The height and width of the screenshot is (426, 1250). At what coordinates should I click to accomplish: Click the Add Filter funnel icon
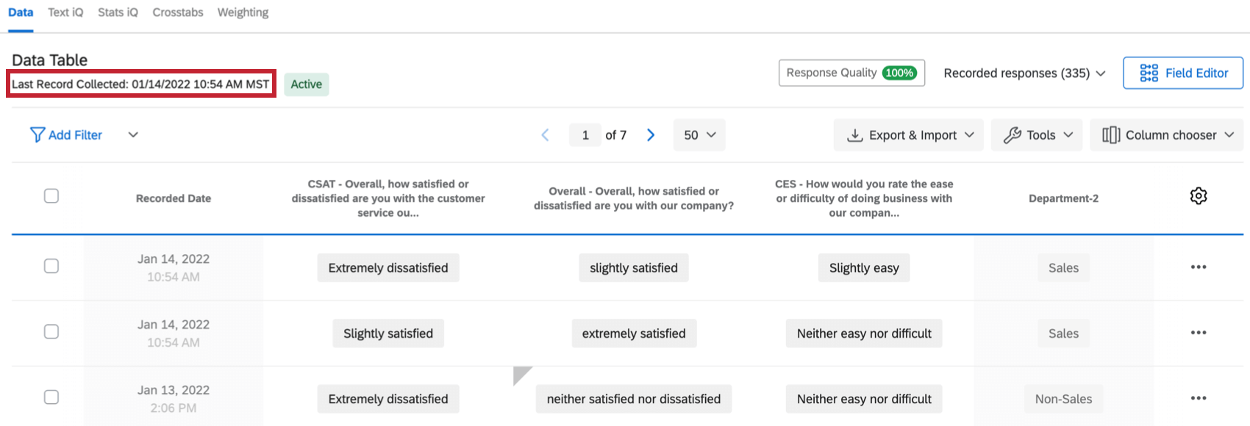(37, 134)
